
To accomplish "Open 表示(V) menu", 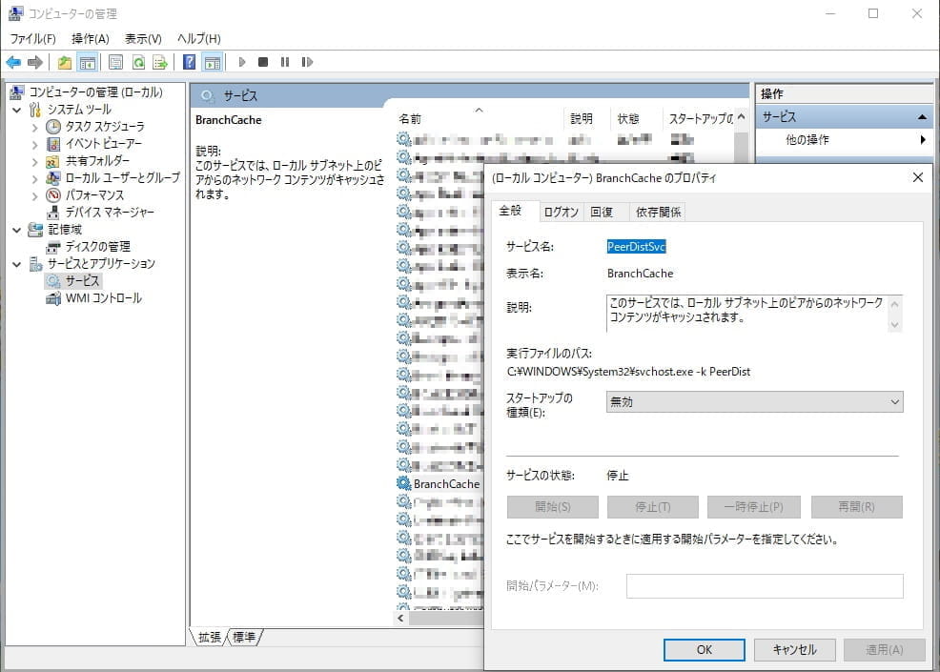I will pos(143,39).
